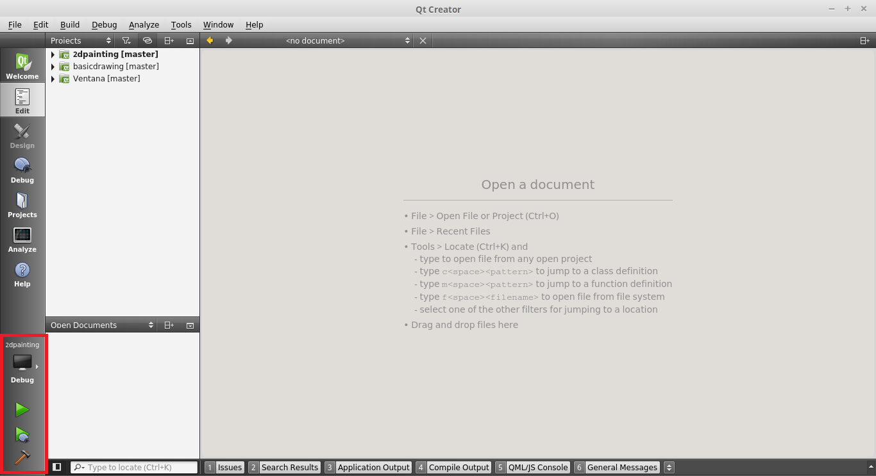876x476 pixels.
Task: Open the Window menu
Action: (218, 24)
